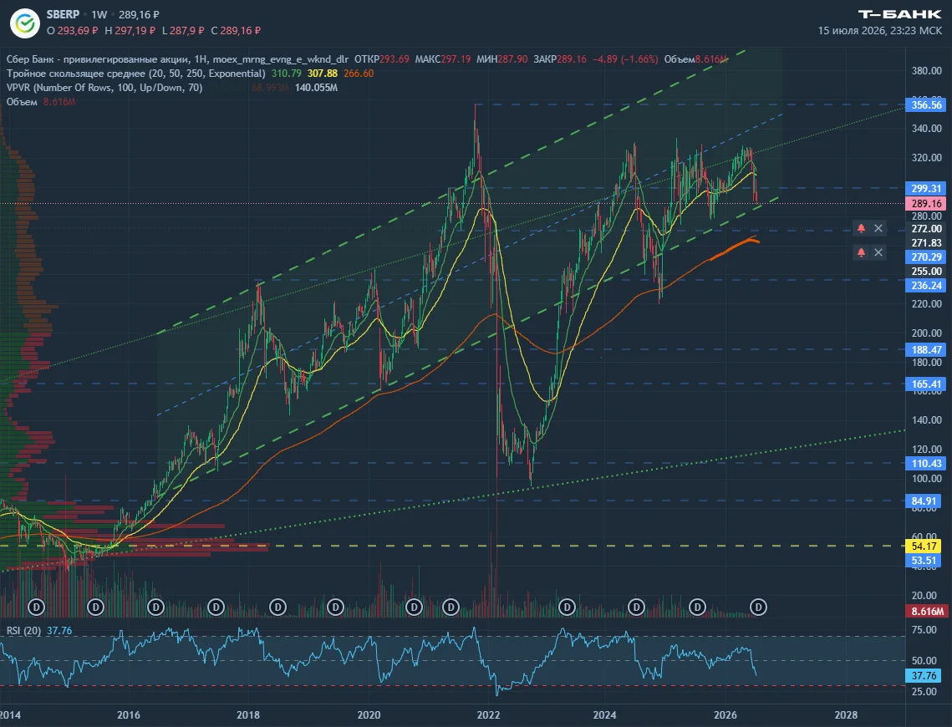Click the 84.91 price level label
This screenshot has width=952, height=727.
pos(924,501)
